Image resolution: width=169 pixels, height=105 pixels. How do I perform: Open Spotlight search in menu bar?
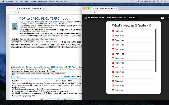point(161,1)
